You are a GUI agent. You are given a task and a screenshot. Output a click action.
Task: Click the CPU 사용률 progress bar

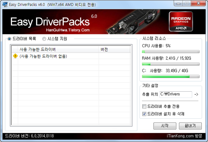coord(171,52)
